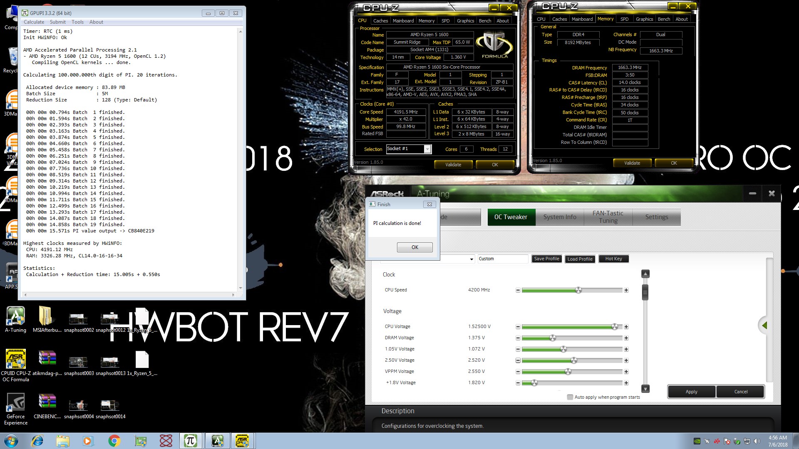799x449 pixels.
Task: Open Settings tab in A-Tuning
Action: pyautogui.click(x=657, y=217)
